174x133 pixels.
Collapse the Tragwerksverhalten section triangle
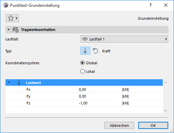tap(8, 30)
